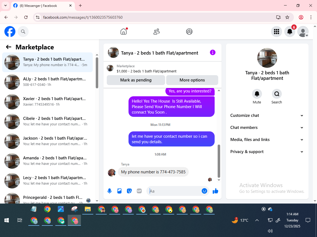
Task: Open the Xavier conversation
Action: point(48,101)
